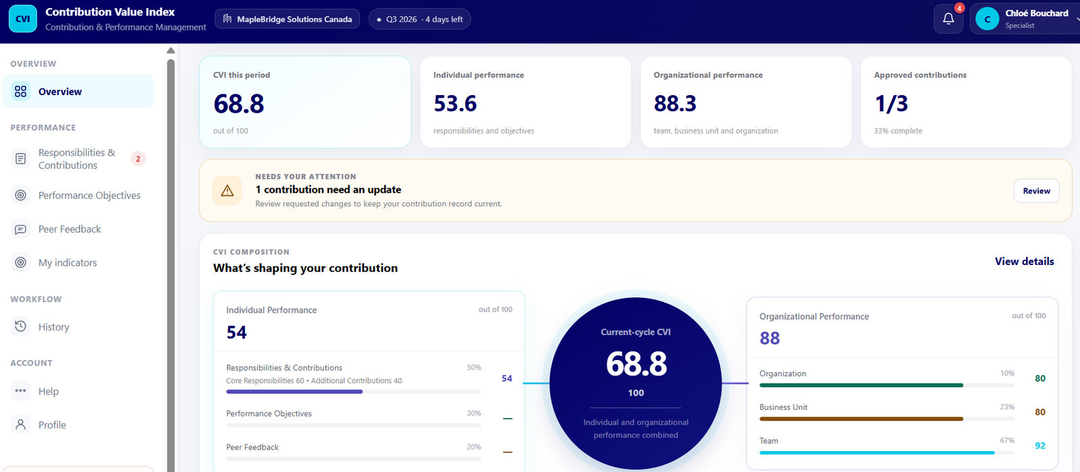Viewport: 1080px width, 472px height.
Task: Click the red 4 notification badge
Action: point(959,8)
